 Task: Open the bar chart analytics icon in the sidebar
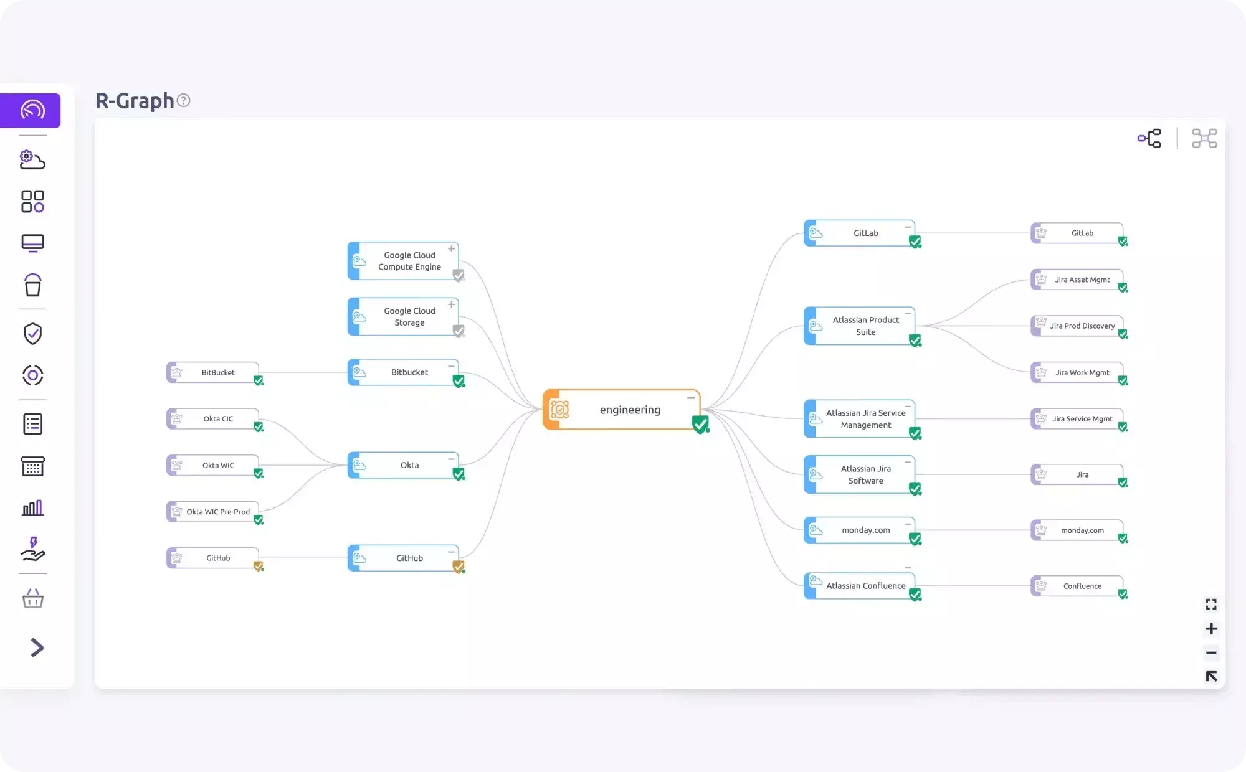(x=32, y=507)
